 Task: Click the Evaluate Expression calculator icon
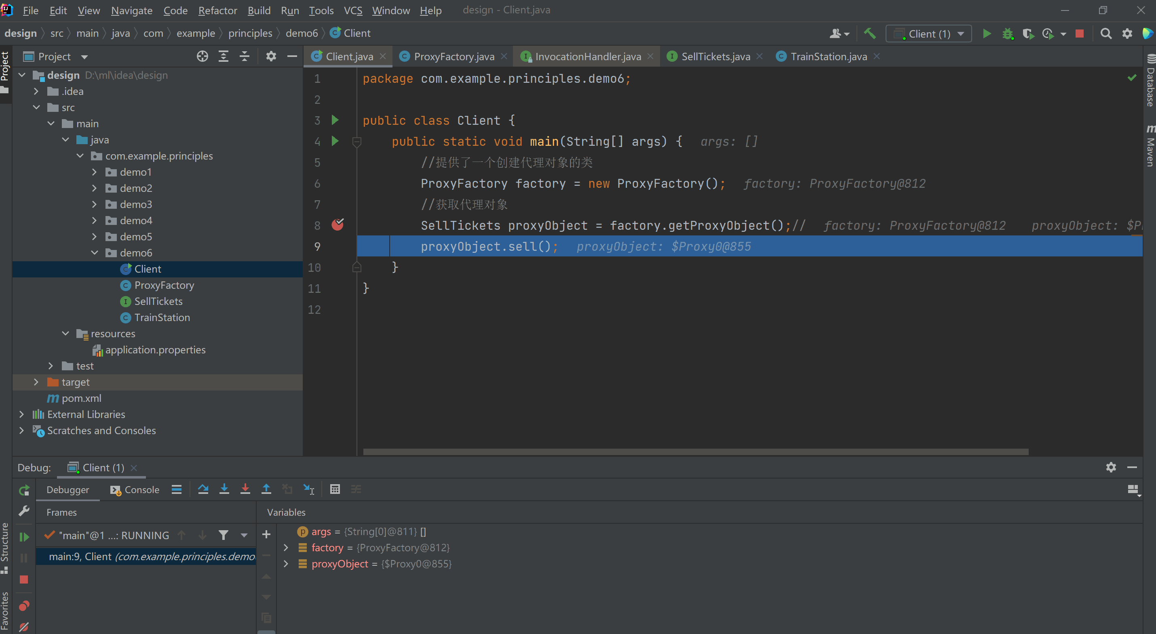click(335, 489)
